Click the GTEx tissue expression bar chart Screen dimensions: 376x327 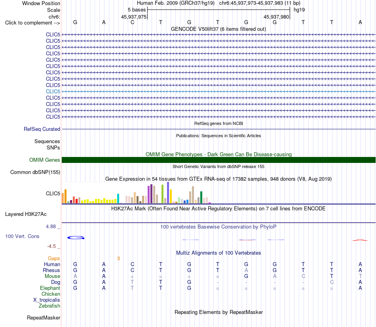point(136,193)
